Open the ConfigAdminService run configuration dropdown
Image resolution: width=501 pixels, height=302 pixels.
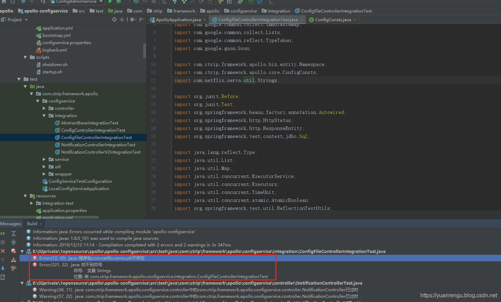[76, 2]
